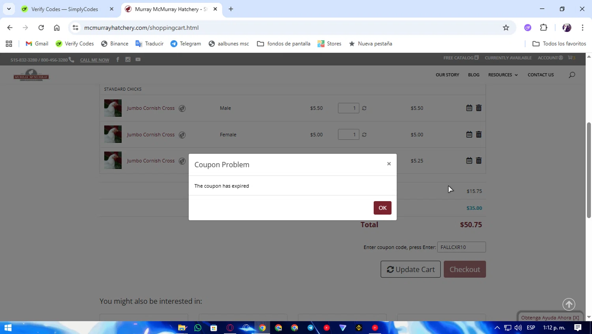Open the Windows Start menu
The image size is (592, 334).
tap(8, 328)
